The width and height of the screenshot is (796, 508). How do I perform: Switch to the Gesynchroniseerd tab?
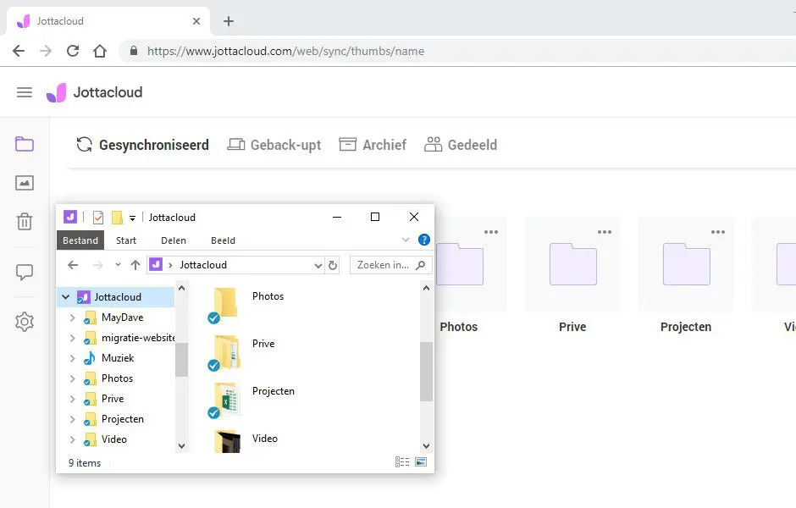[x=142, y=145]
